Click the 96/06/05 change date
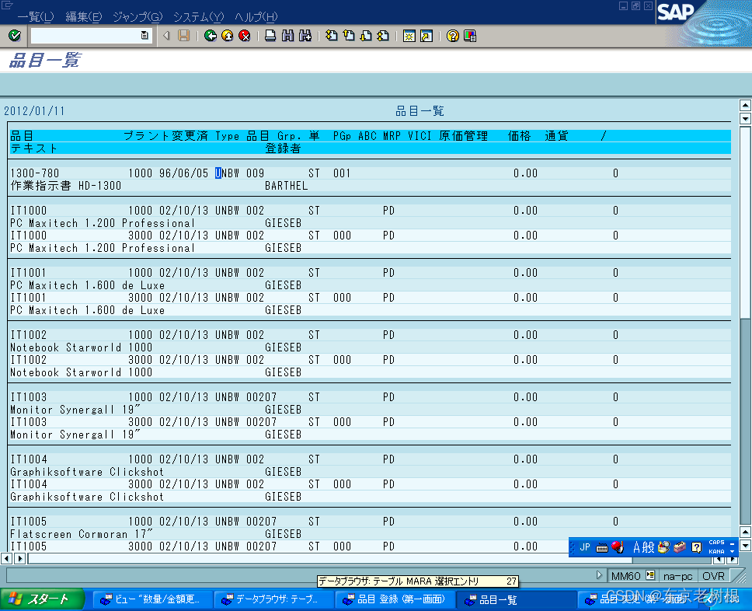The image size is (752, 611). [x=183, y=173]
